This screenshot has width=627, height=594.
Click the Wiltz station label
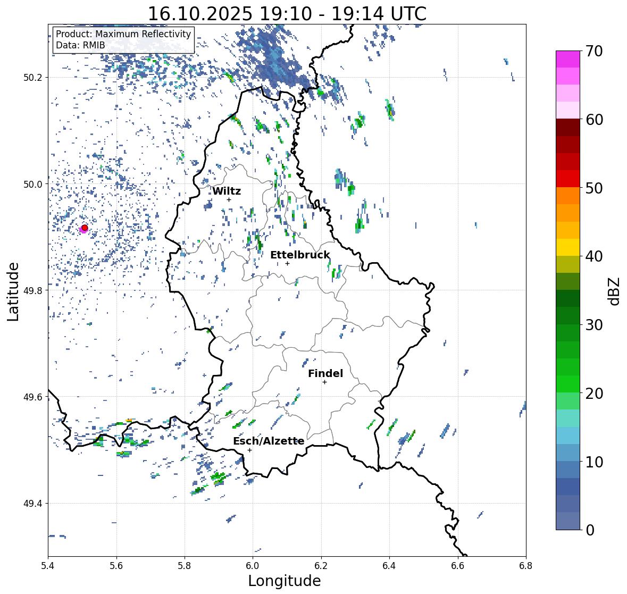pos(227,191)
